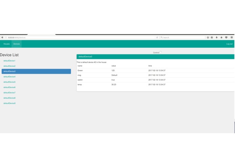Click the 'Device List' heading
The height and width of the screenshot is (167, 235).
pos(9,55)
